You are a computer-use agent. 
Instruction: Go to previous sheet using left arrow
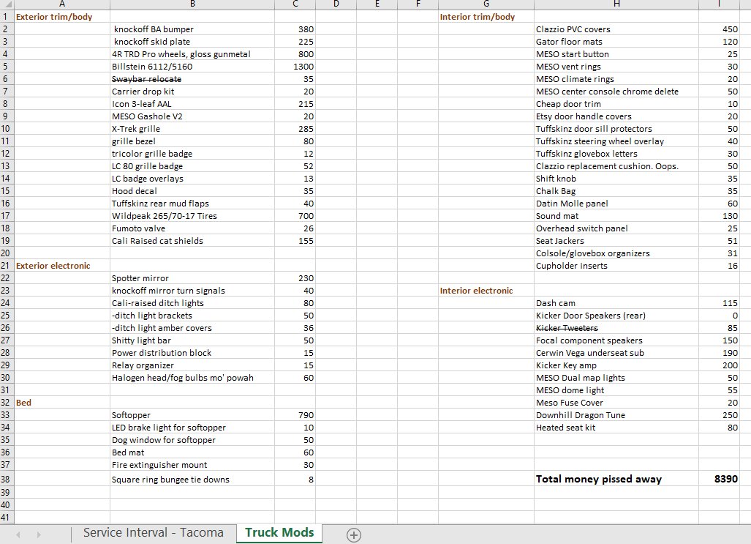tap(18, 534)
